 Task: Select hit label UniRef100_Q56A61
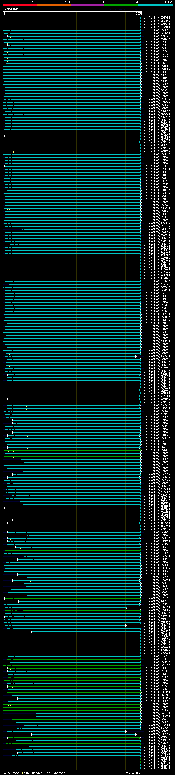tap(157, 393)
